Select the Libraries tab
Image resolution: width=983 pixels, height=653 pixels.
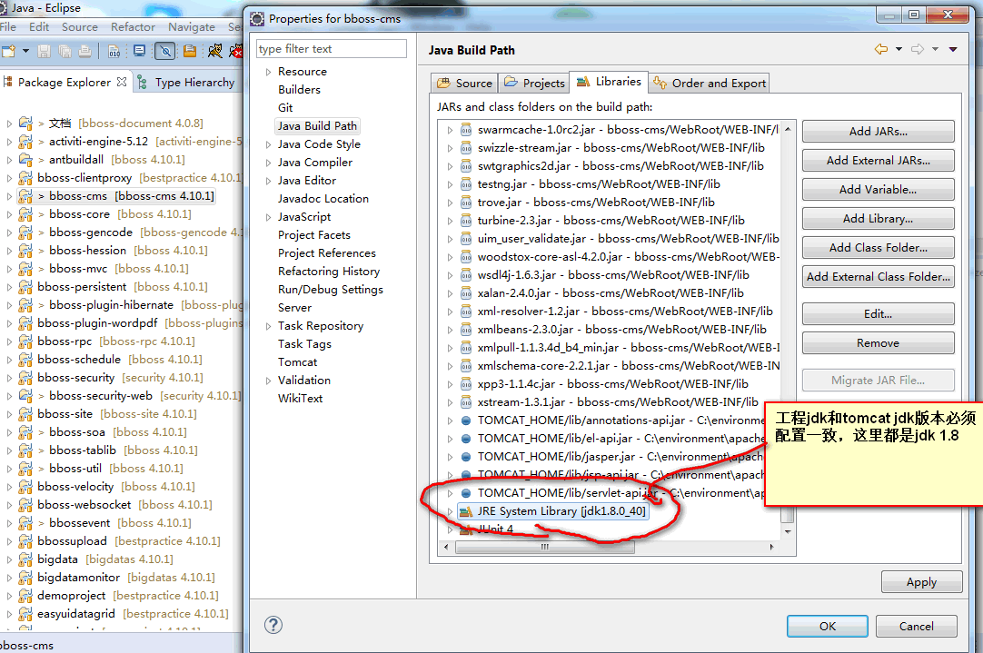tap(609, 82)
